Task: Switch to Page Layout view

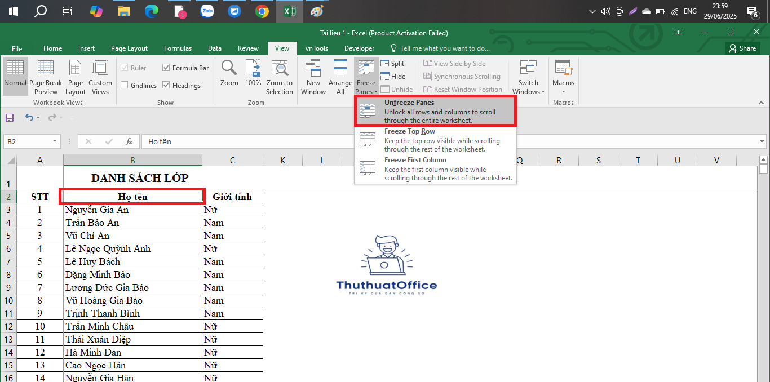Action: (x=76, y=76)
